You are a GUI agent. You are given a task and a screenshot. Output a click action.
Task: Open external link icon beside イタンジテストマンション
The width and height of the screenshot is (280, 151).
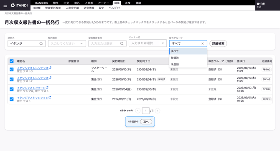50,98
